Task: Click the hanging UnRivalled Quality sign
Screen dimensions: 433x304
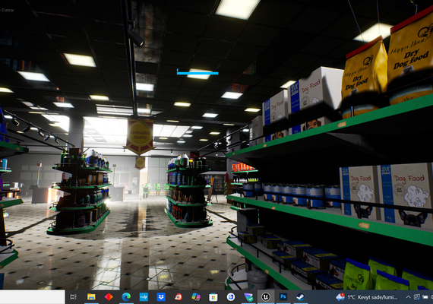Action: [140, 136]
